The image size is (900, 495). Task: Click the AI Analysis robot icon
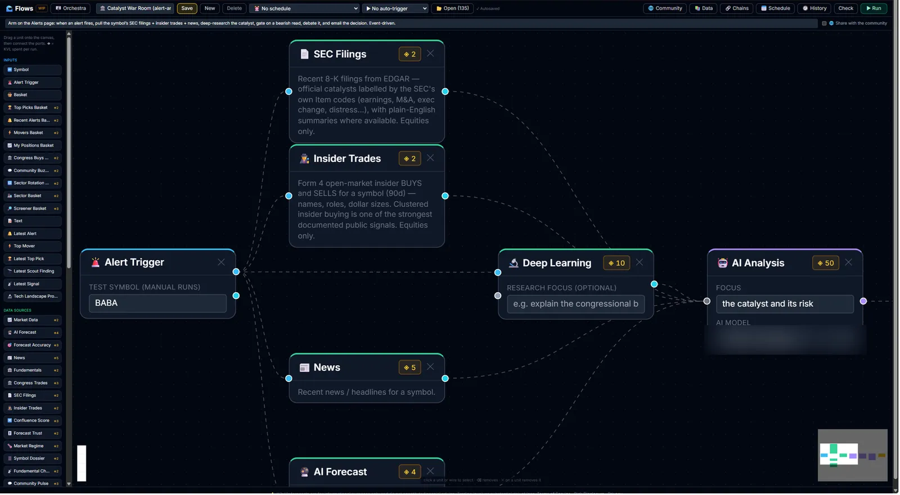[723, 263]
